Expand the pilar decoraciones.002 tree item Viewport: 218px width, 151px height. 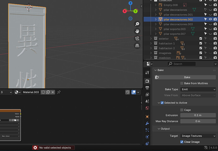[156, 19]
